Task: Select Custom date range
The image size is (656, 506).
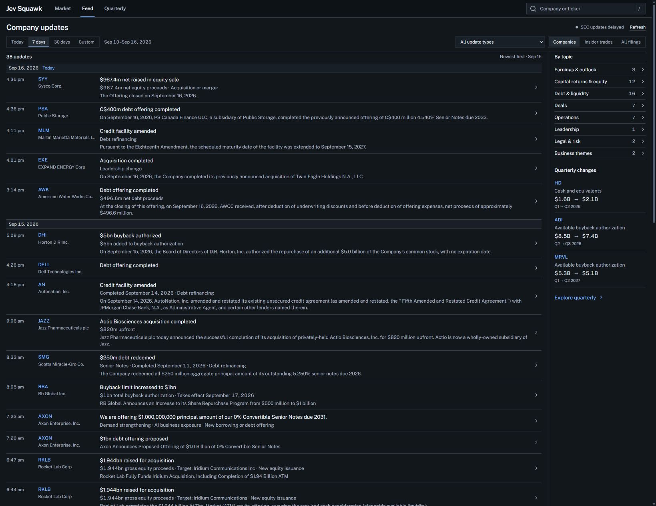Action: click(86, 42)
